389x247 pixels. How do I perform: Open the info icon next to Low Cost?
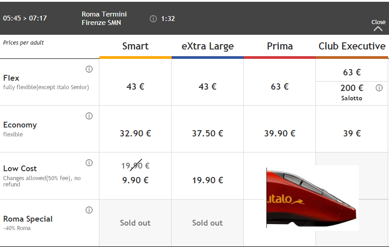pyautogui.click(x=89, y=163)
